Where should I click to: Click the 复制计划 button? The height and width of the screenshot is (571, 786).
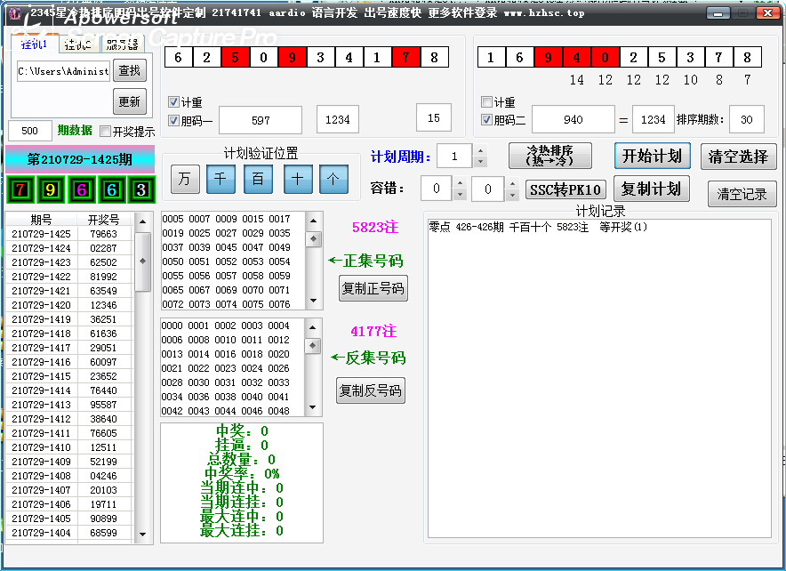651,189
